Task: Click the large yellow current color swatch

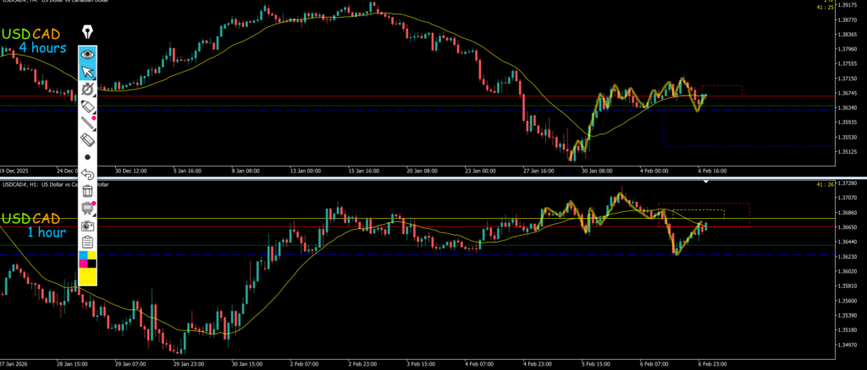Action: (87, 276)
